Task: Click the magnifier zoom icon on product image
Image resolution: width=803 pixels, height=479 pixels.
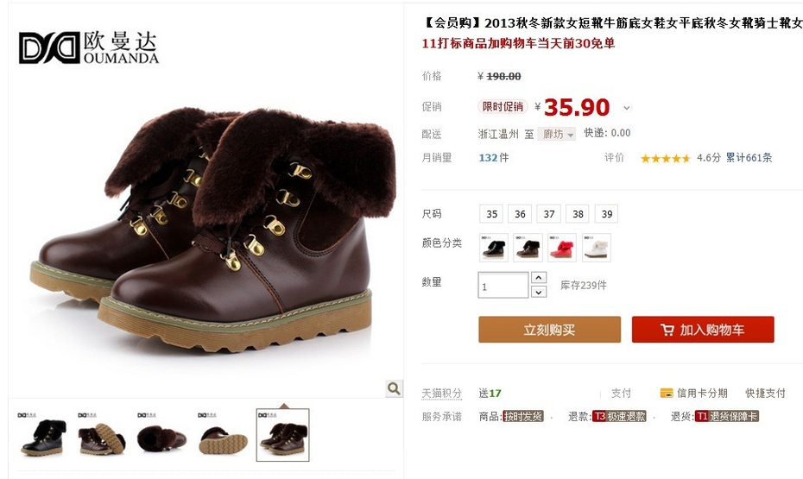Action: 394,388
